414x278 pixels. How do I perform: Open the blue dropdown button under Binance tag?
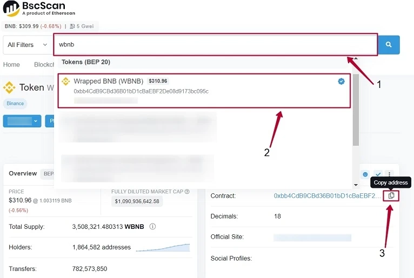(x=22, y=121)
